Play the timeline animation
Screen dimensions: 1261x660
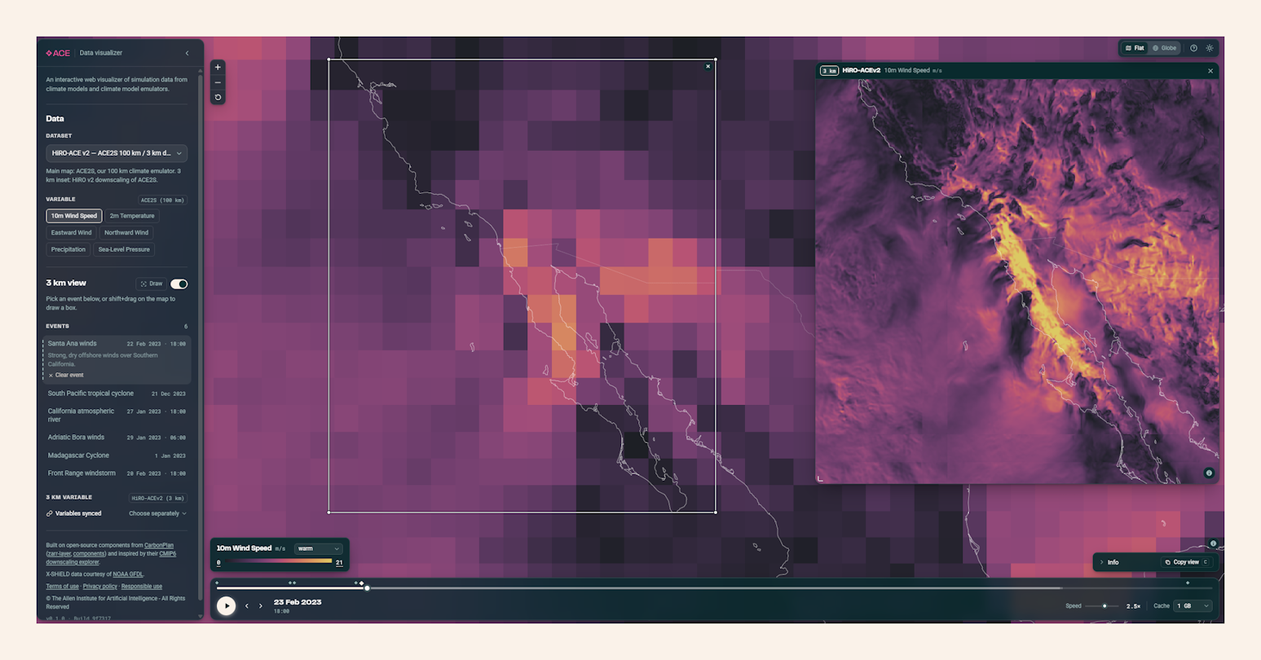pos(227,605)
